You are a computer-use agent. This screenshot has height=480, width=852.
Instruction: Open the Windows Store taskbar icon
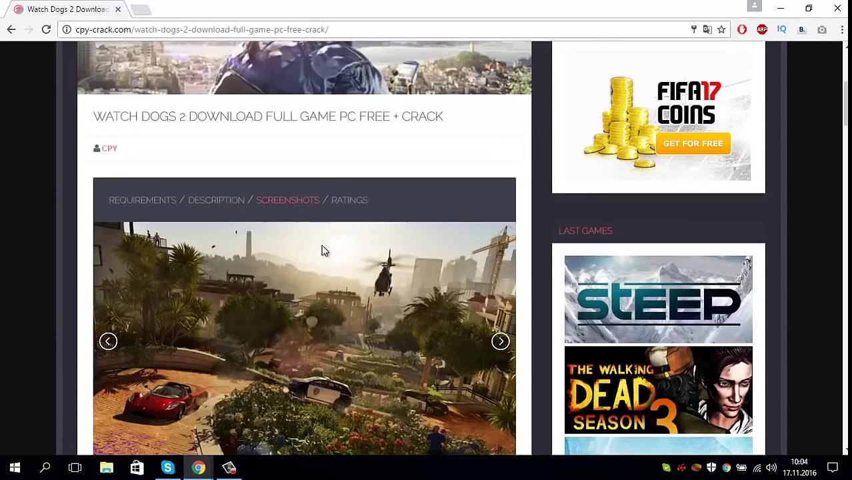pyautogui.click(x=137, y=468)
